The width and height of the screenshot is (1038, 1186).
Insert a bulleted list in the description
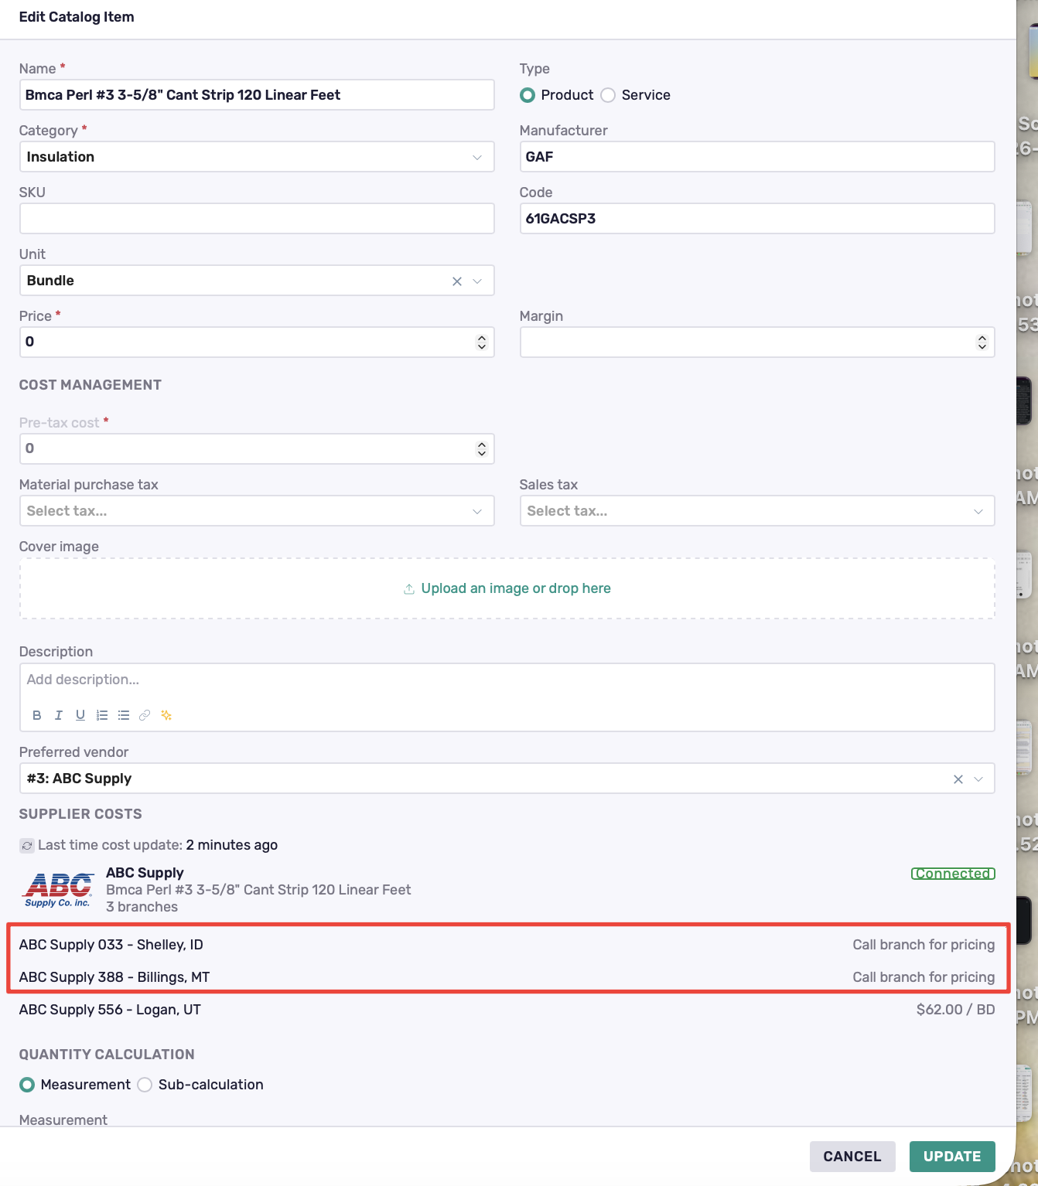click(123, 715)
